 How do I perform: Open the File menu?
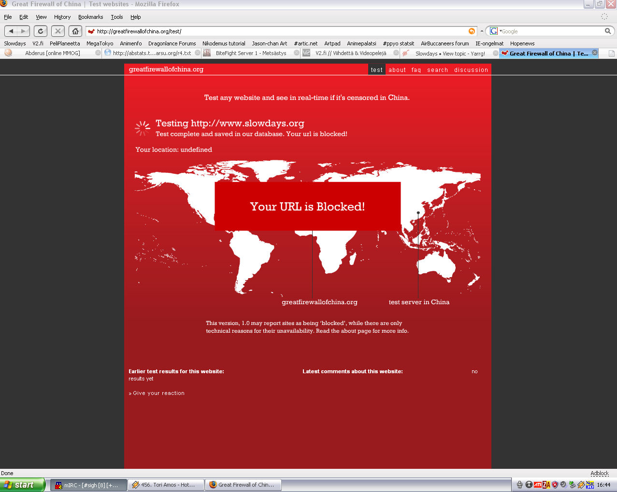(x=8, y=17)
